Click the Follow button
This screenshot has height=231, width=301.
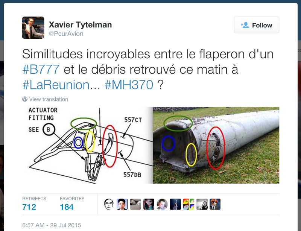[x=257, y=25]
